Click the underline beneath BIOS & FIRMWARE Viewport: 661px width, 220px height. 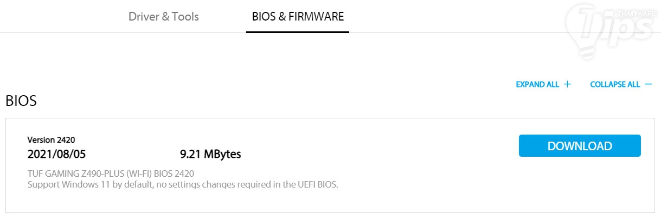(x=298, y=32)
